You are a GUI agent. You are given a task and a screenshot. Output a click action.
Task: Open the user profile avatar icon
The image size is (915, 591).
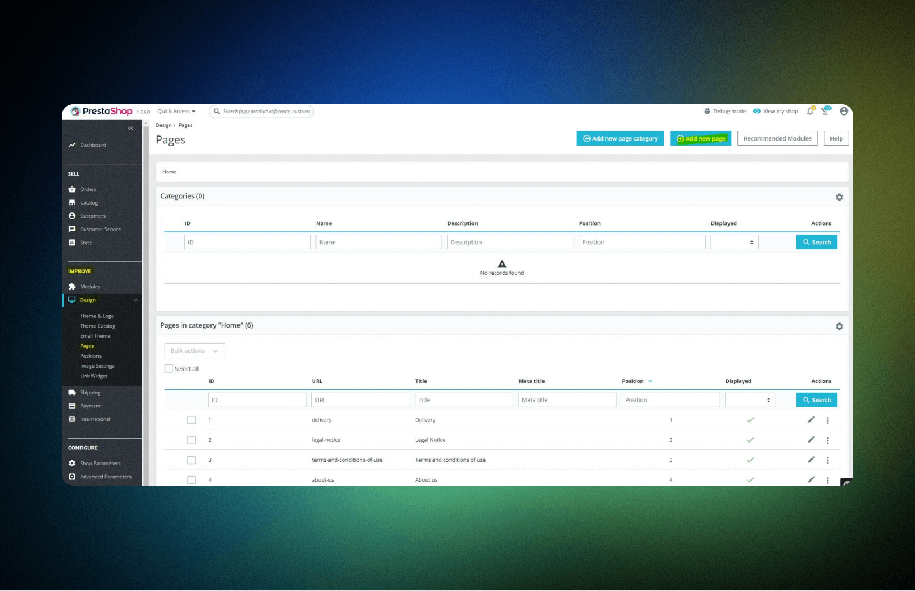tap(844, 111)
